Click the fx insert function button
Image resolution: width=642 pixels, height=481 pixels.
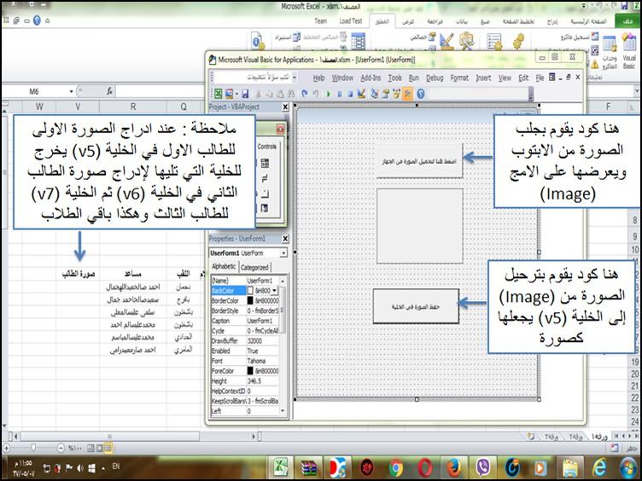tap(109, 91)
